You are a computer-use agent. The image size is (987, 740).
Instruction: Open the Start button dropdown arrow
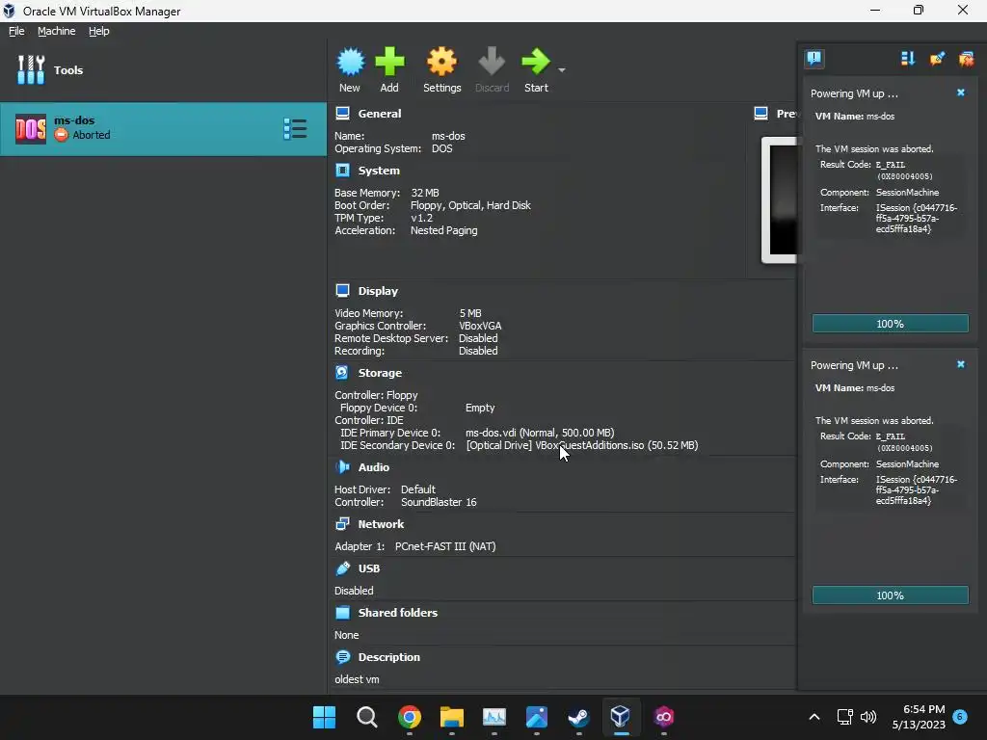tap(562, 69)
